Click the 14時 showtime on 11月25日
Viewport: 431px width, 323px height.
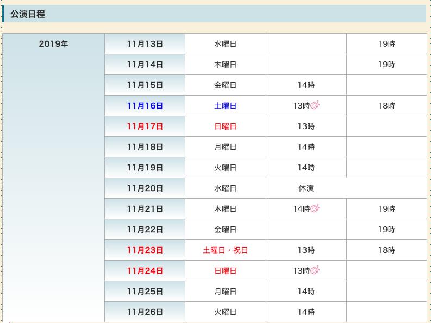click(306, 291)
